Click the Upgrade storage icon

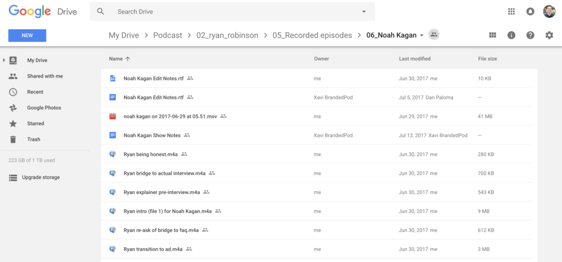(x=13, y=177)
